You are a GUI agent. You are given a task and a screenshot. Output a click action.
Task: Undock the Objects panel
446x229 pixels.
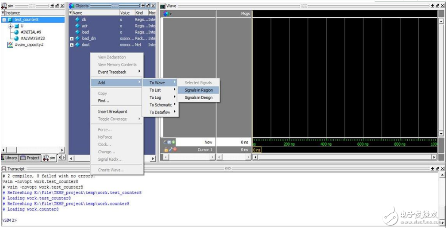(x=148, y=6)
